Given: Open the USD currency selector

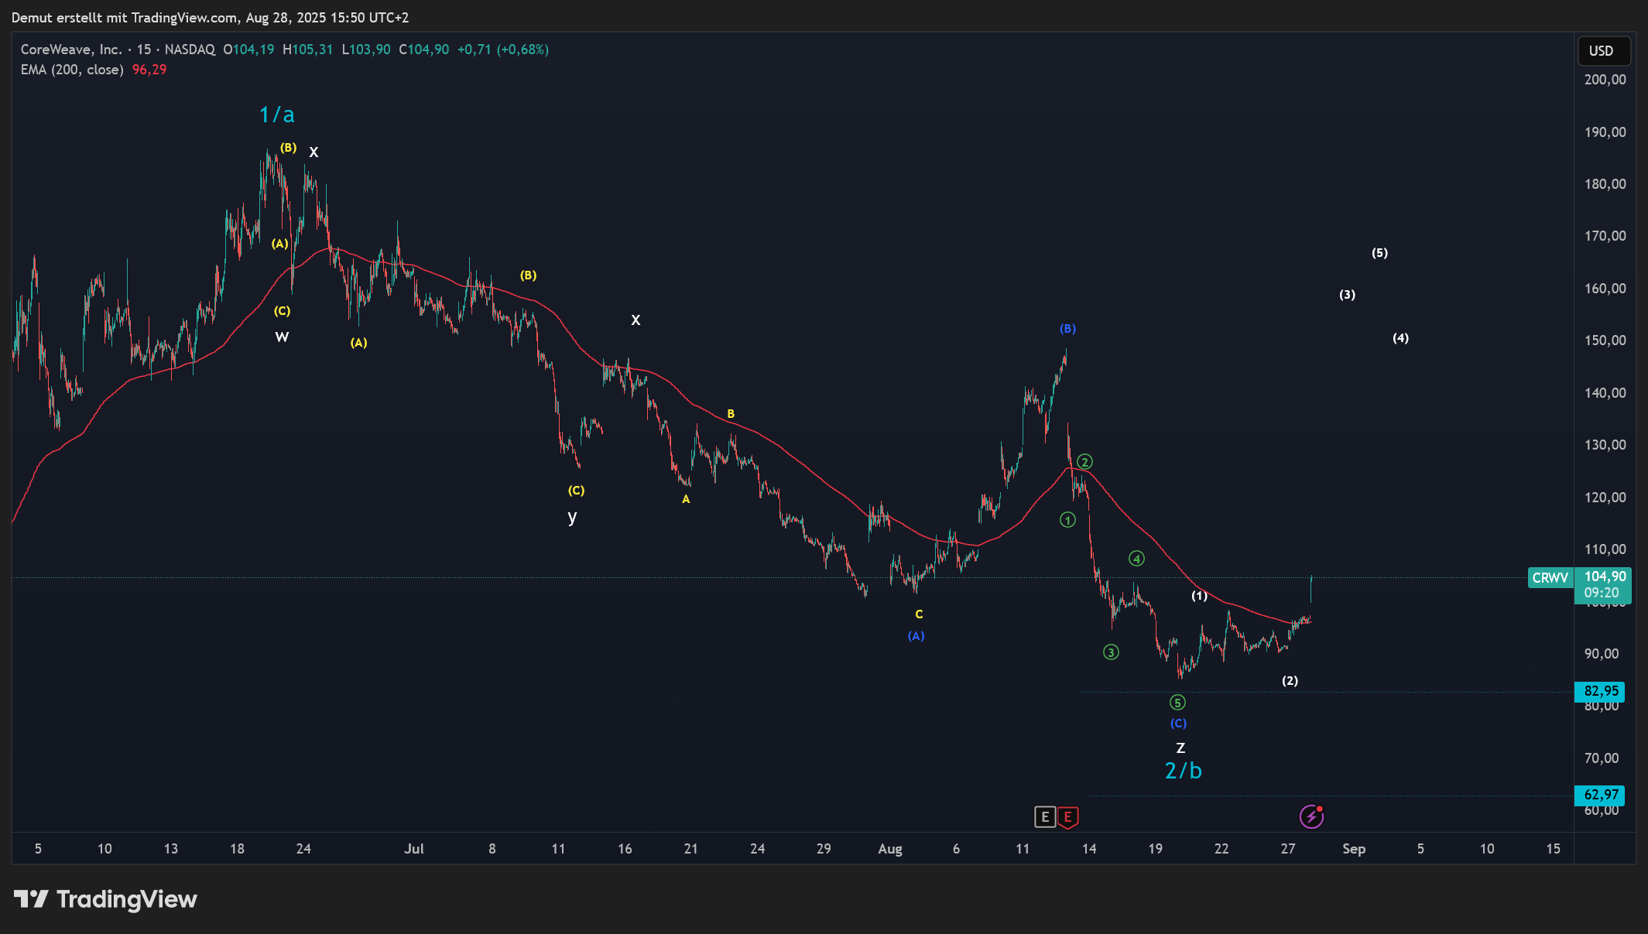Looking at the screenshot, I should [1604, 51].
